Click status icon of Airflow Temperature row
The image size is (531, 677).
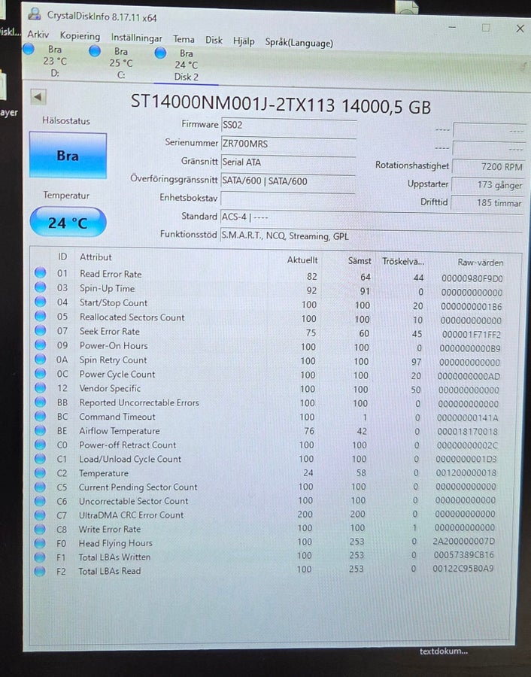[40, 430]
